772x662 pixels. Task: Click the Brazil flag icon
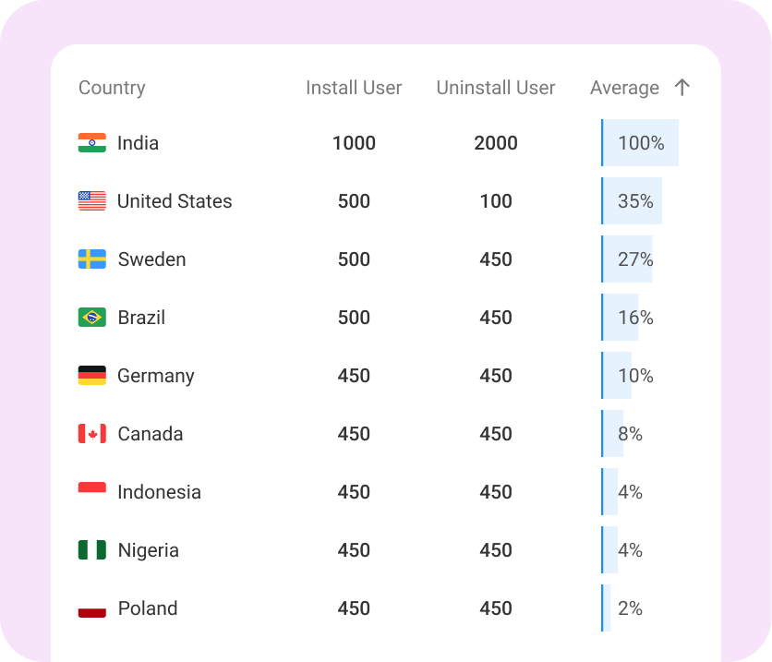(92, 318)
